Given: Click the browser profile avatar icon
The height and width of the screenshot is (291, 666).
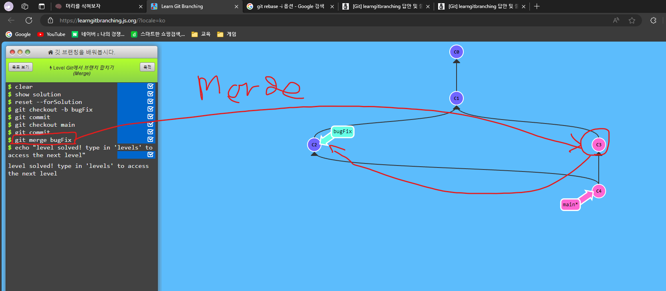Looking at the screenshot, I should 8,6.
